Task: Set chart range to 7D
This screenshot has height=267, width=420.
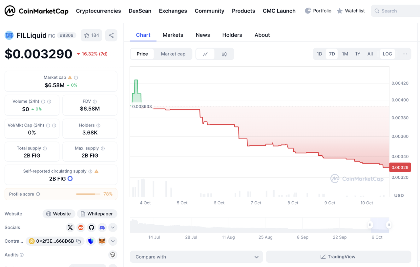Action: point(332,54)
